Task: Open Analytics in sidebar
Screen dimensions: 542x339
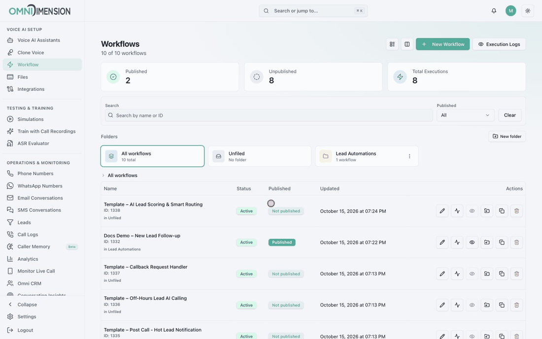Action: coord(42,259)
